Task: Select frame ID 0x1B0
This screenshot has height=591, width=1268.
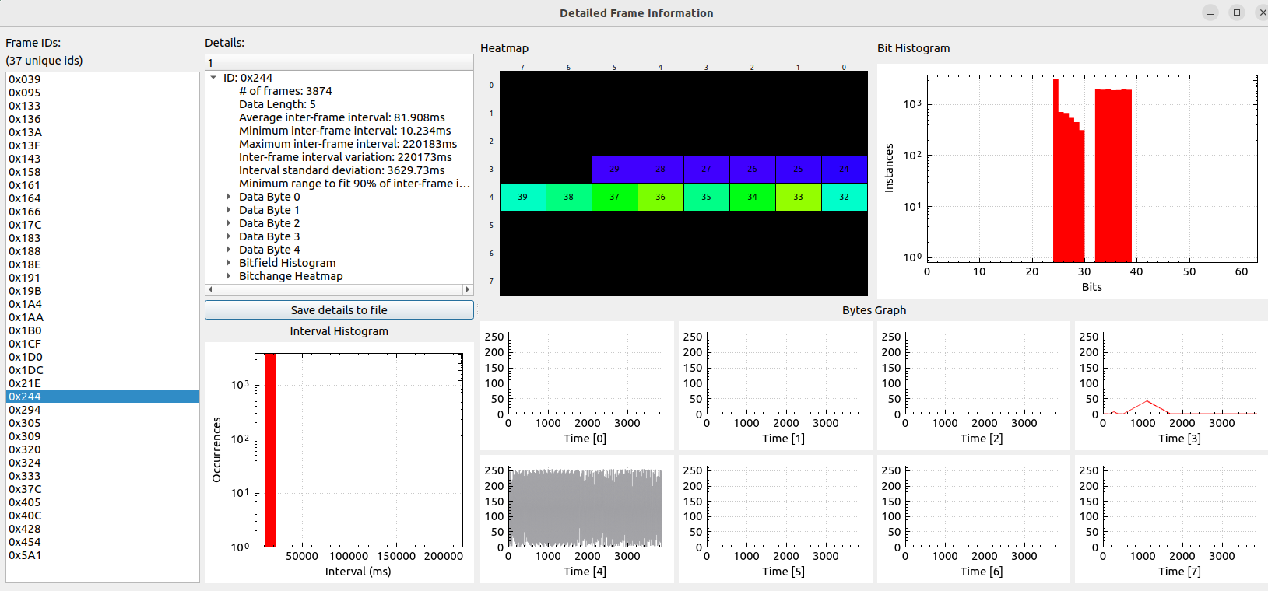Action: pos(102,330)
